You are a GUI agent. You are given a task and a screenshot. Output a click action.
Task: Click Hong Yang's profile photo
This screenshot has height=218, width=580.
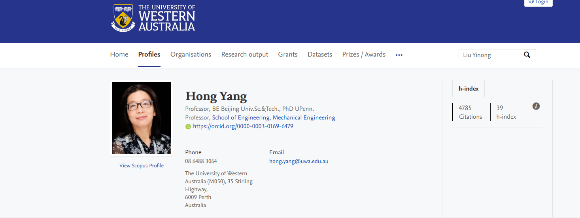pyautogui.click(x=142, y=118)
